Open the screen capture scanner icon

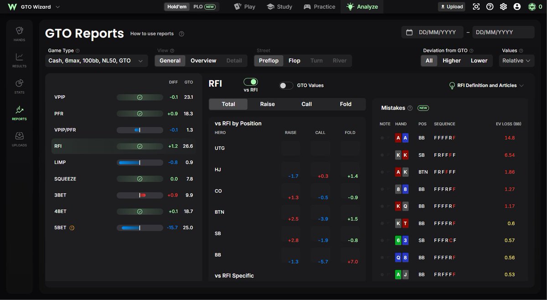[476, 7]
